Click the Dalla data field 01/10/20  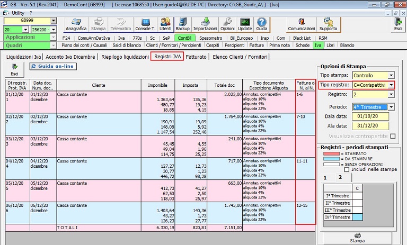(370, 116)
